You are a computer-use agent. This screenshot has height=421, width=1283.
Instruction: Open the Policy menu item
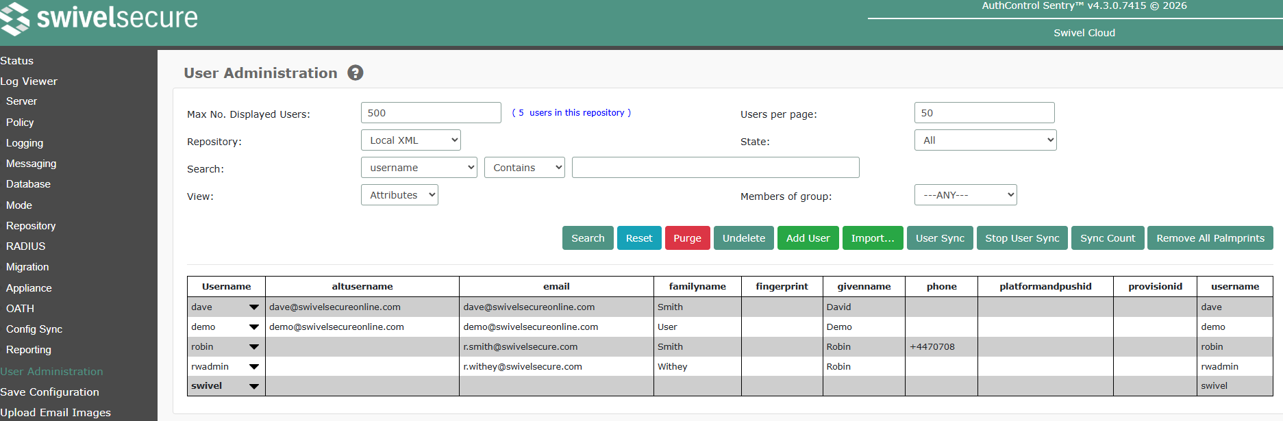(x=20, y=123)
